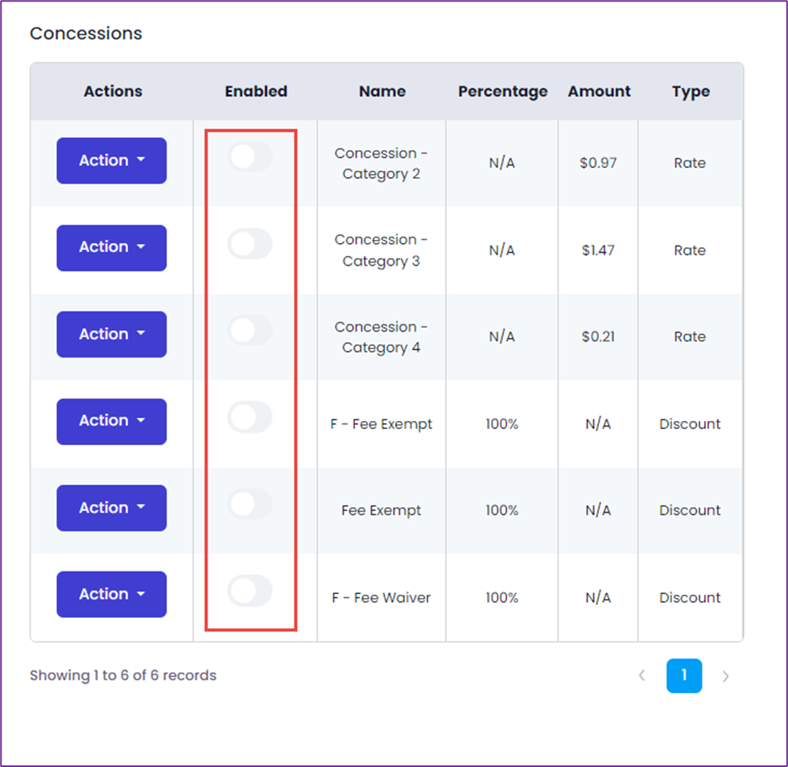Enable the Concession - Category 2 toggle
788x767 pixels.
tap(250, 157)
